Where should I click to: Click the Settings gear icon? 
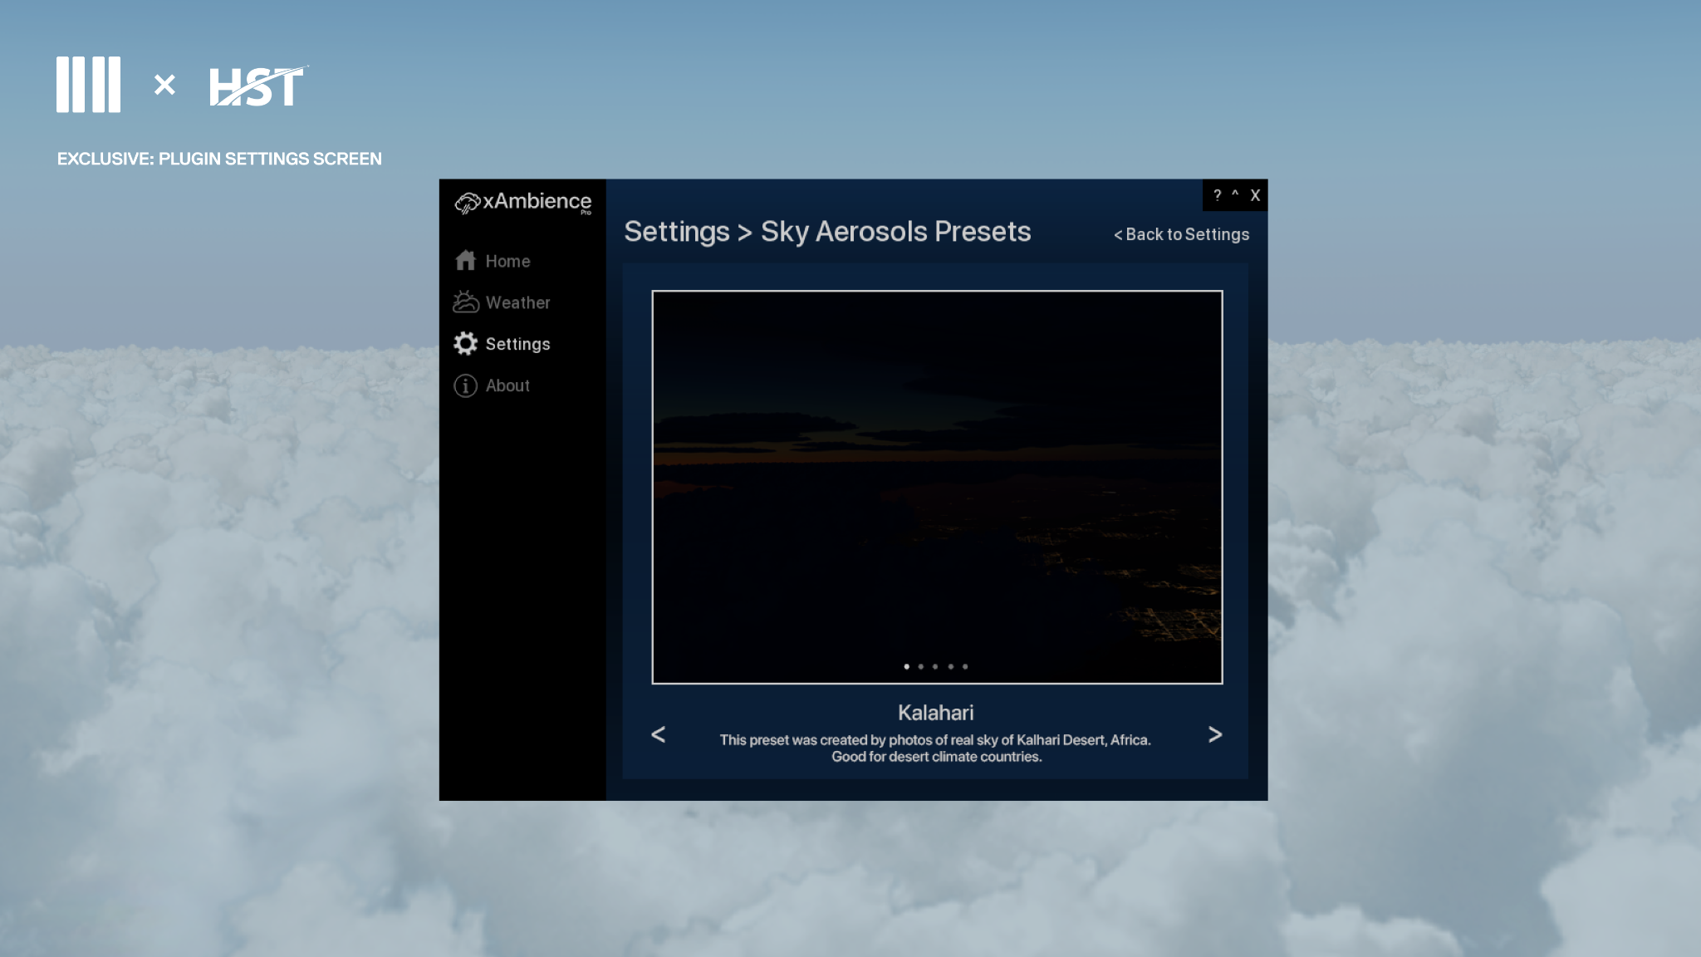pyautogui.click(x=465, y=344)
